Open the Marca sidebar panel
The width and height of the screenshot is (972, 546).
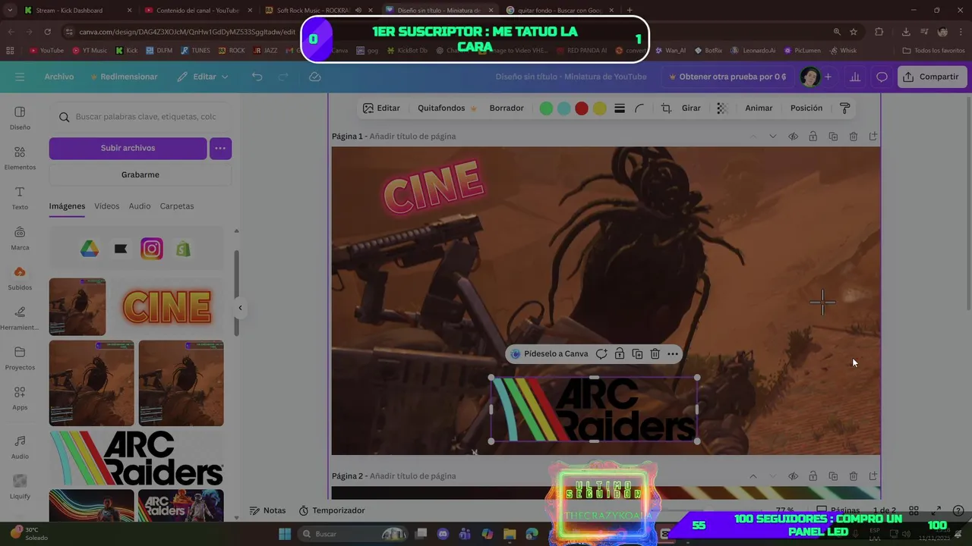[x=20, y=238]
